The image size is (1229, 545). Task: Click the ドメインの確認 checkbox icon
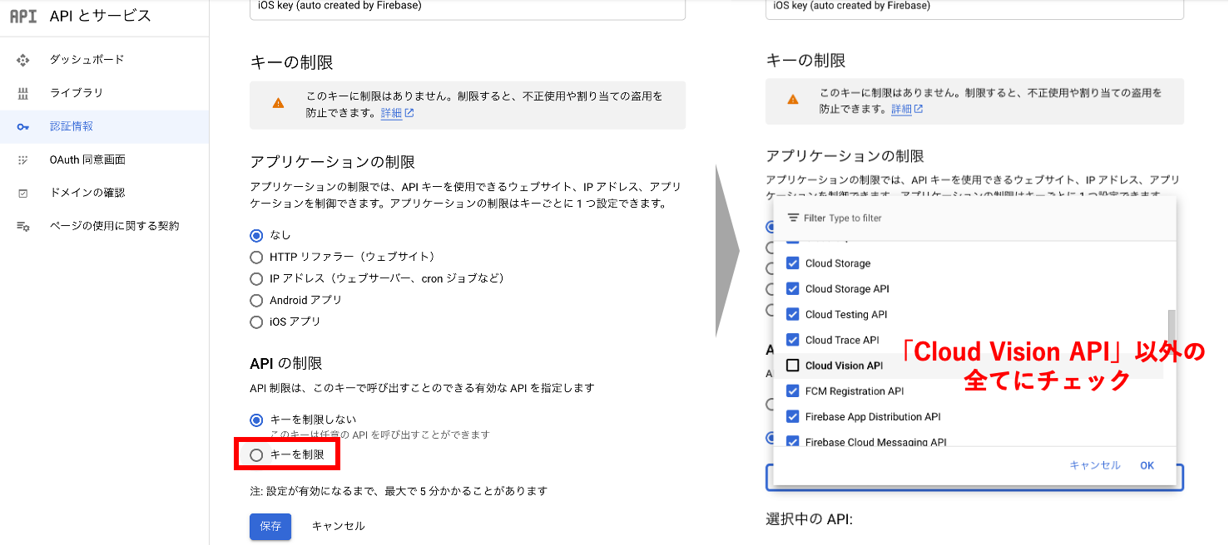tap(23, 193)
